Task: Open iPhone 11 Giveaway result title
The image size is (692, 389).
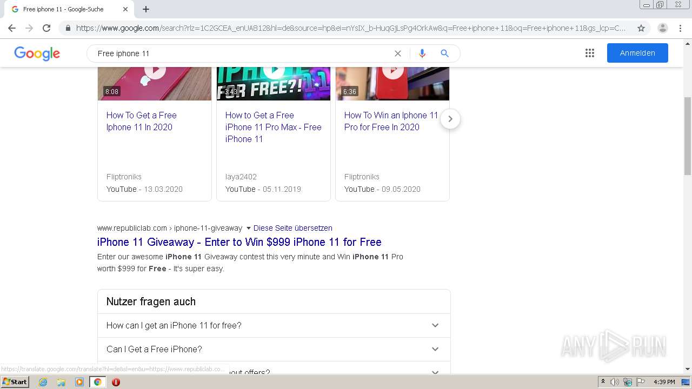Action: (239, 242)
